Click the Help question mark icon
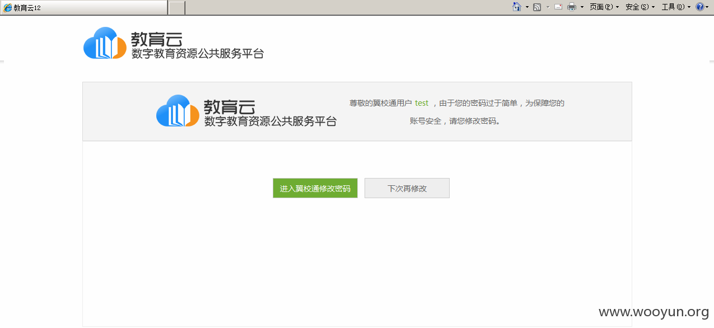 click(699, 7)
